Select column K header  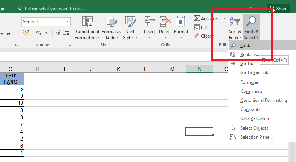click(118, 69)
